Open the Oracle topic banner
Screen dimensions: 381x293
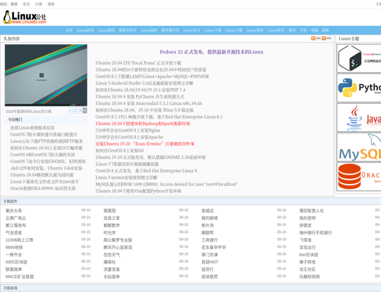(x=359, y=177)
